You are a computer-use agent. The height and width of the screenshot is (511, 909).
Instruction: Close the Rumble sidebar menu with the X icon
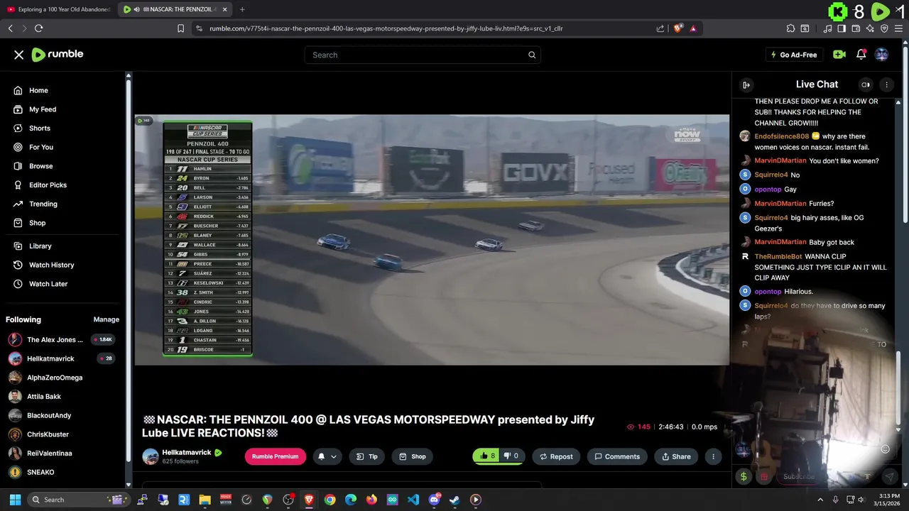pyautogui.click(x=18, y=55)
